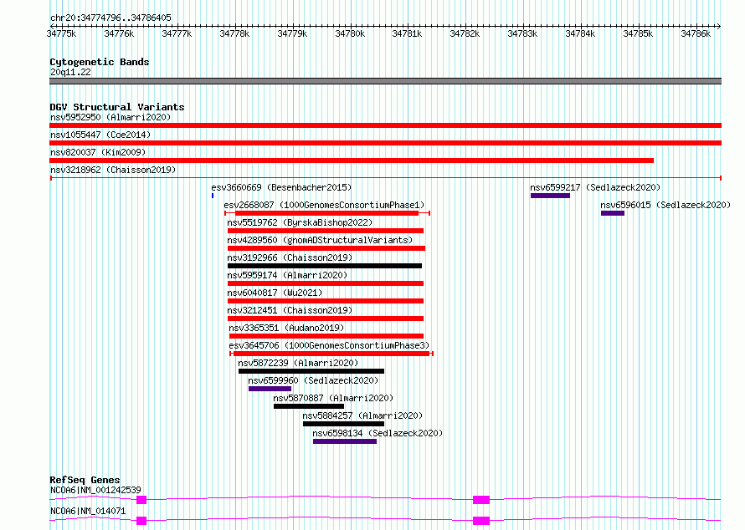Open the nsv1055447 (Coe2014) variant label
Image resolution: width=745 pixels, height=530 pixels.
pos(100,135)
